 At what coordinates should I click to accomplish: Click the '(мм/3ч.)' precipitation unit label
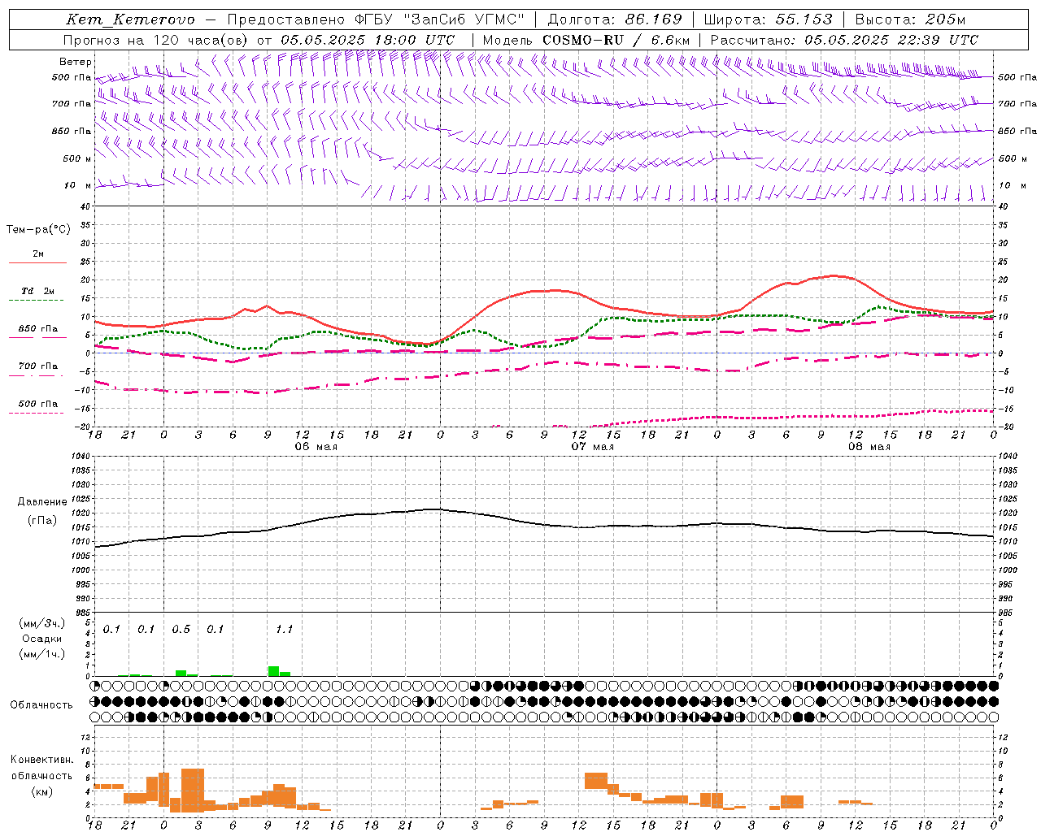[42, 623]
